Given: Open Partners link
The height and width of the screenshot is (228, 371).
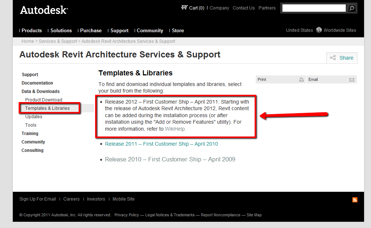Looking at the screenshot, I should coord(267,8).
